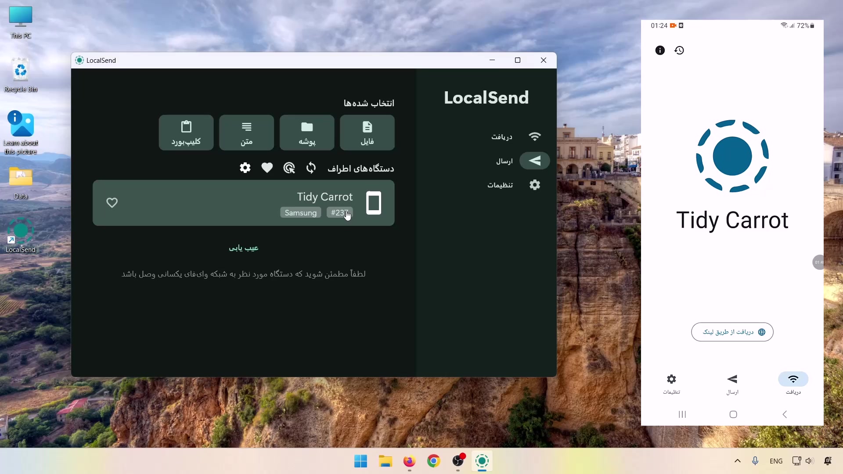Refresh nearby devices with the sync icon
The image size is (843, 474).
tap(311, 168)
